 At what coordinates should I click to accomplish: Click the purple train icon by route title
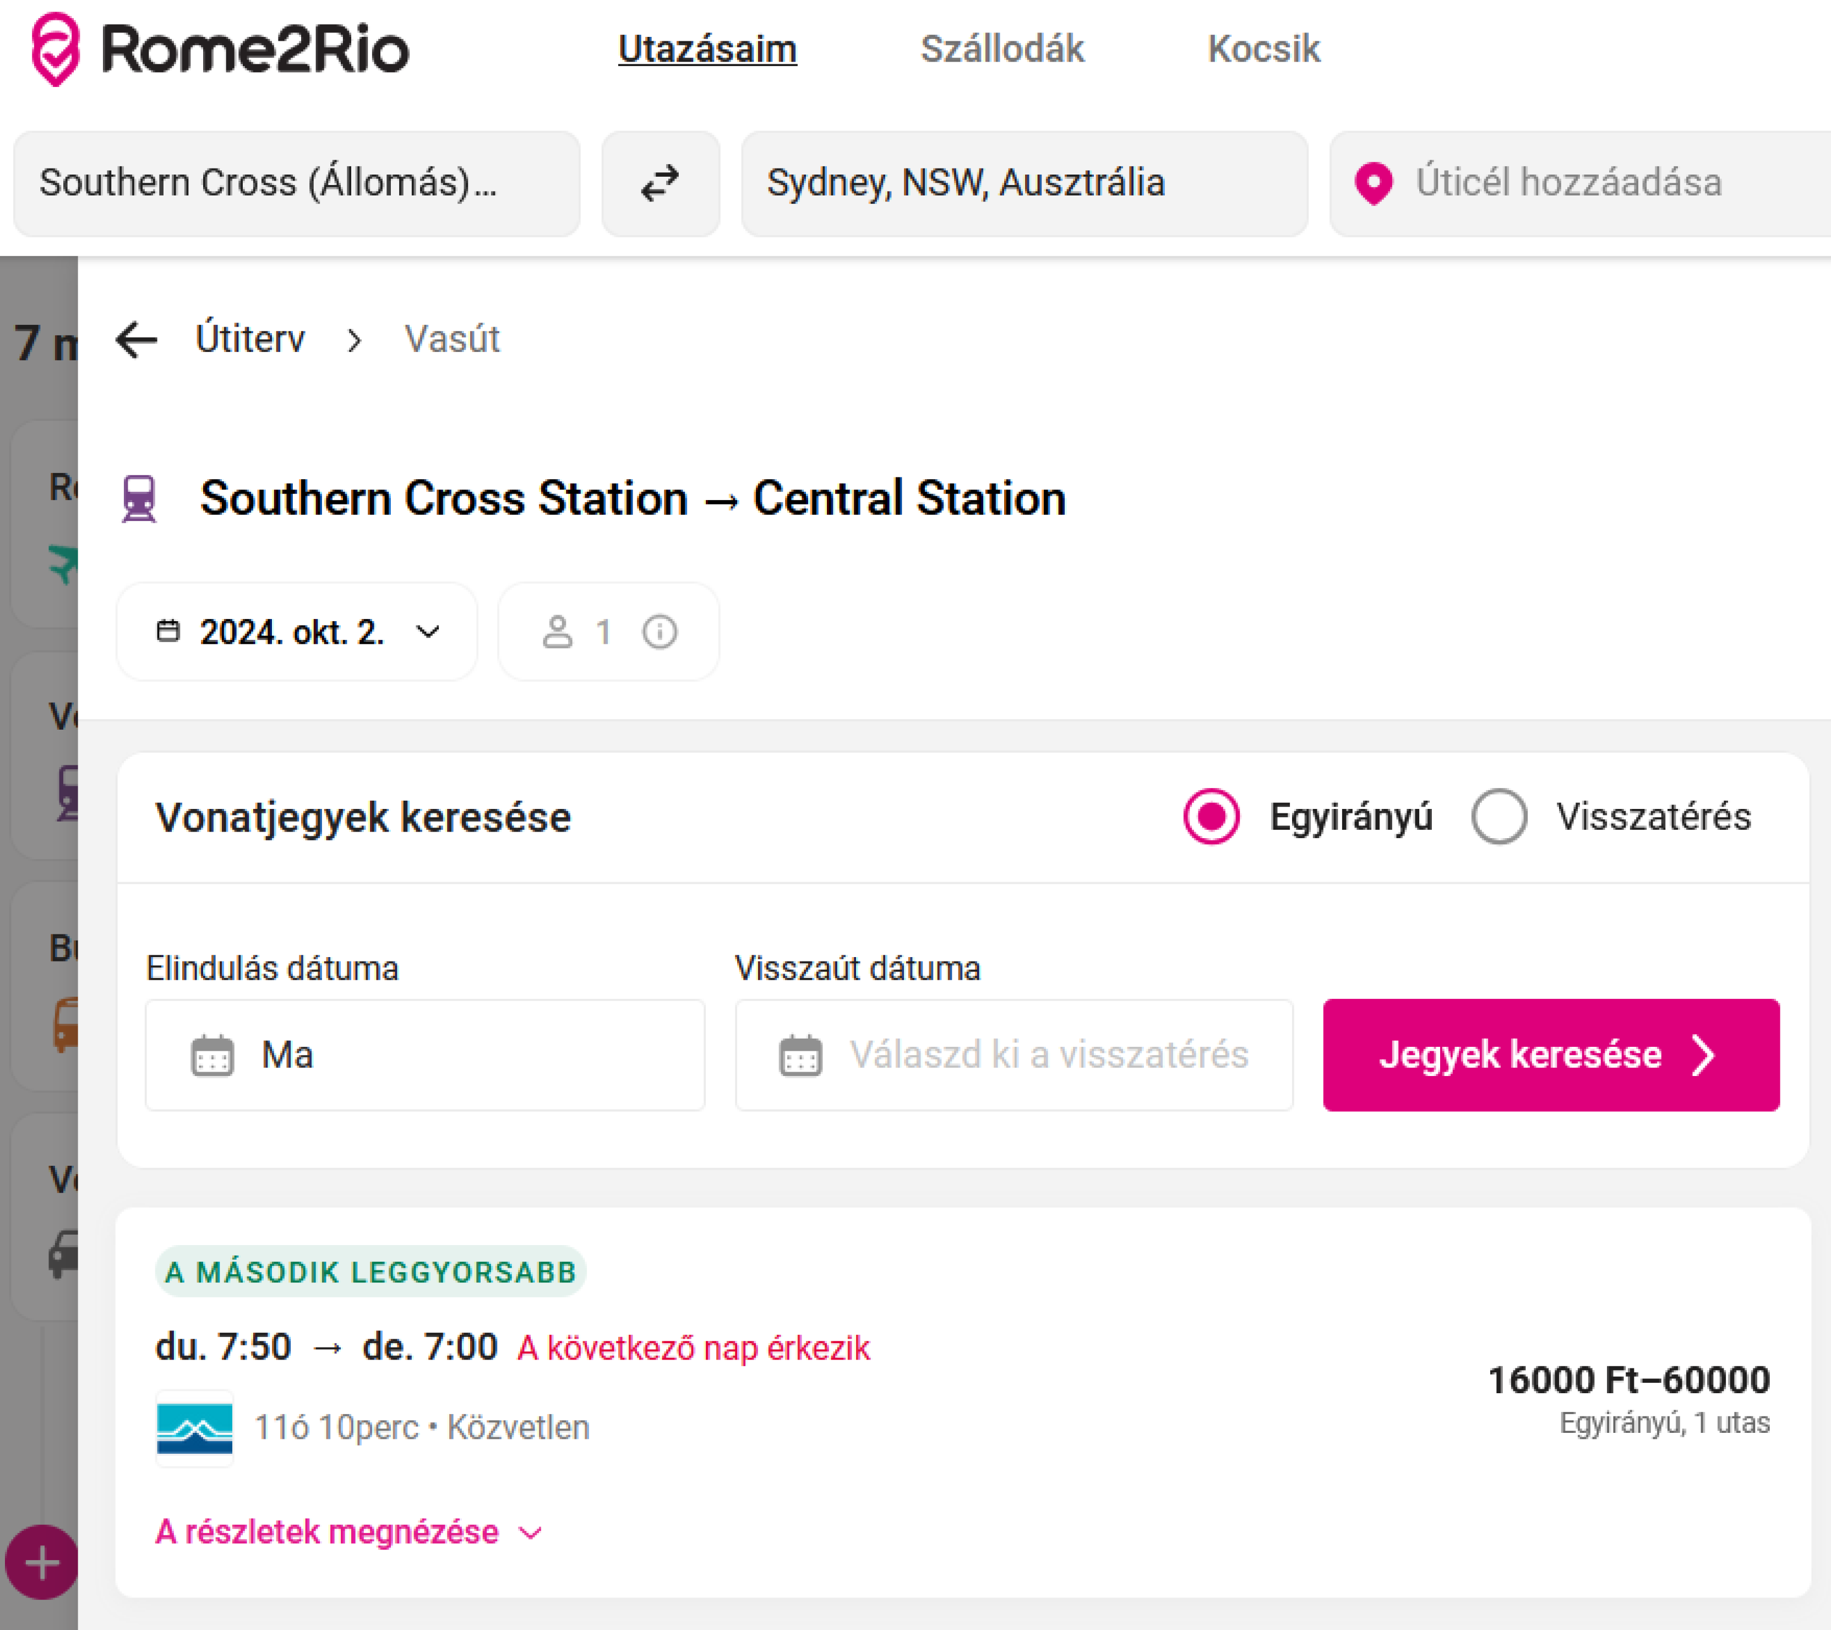pyautogui.click(x=139, y=498)
